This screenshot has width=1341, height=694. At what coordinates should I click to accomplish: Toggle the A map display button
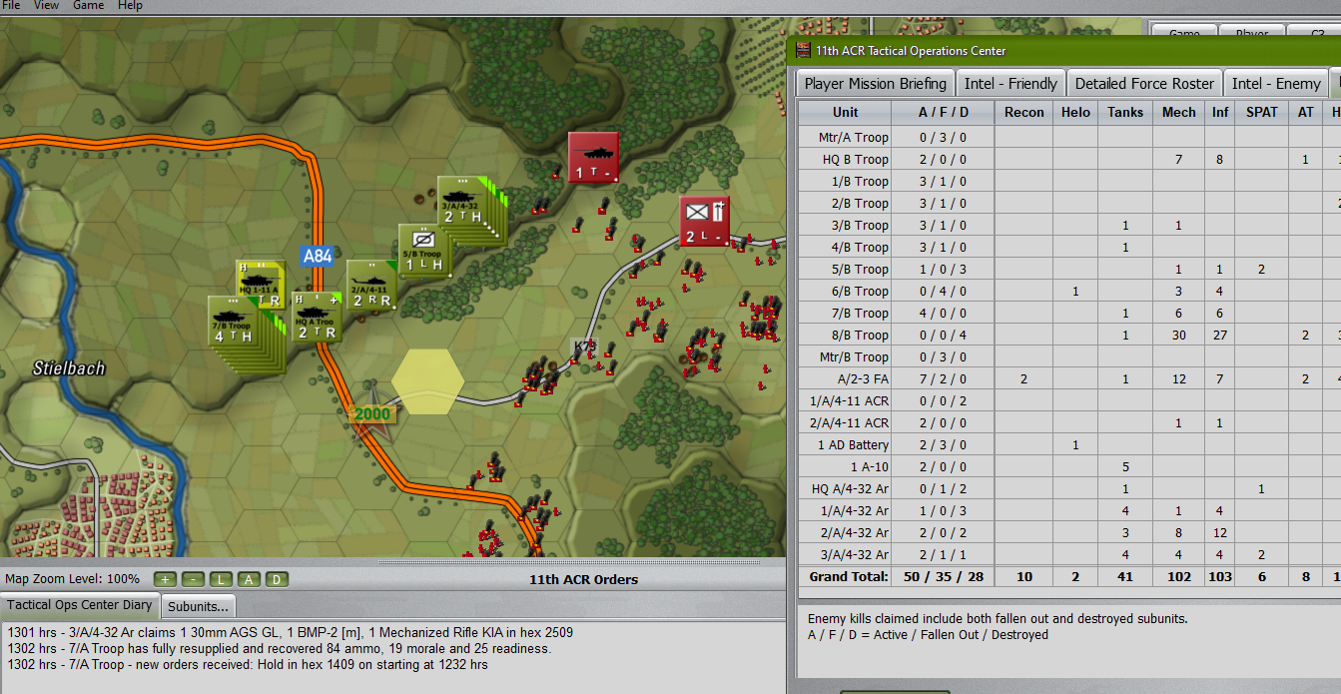click(249, 580)
